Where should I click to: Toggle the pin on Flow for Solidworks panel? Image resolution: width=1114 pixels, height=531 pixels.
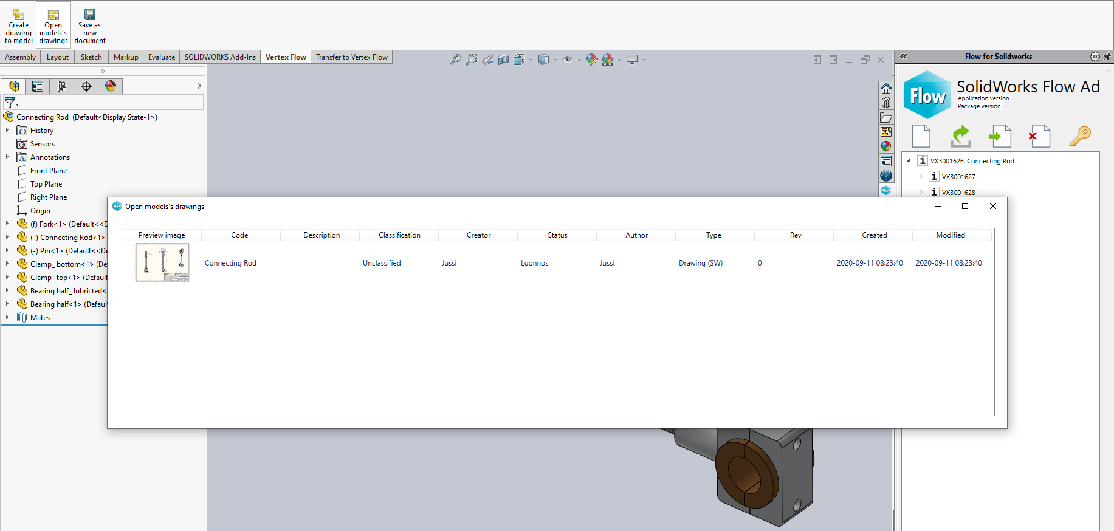[x=1107, y=57]
